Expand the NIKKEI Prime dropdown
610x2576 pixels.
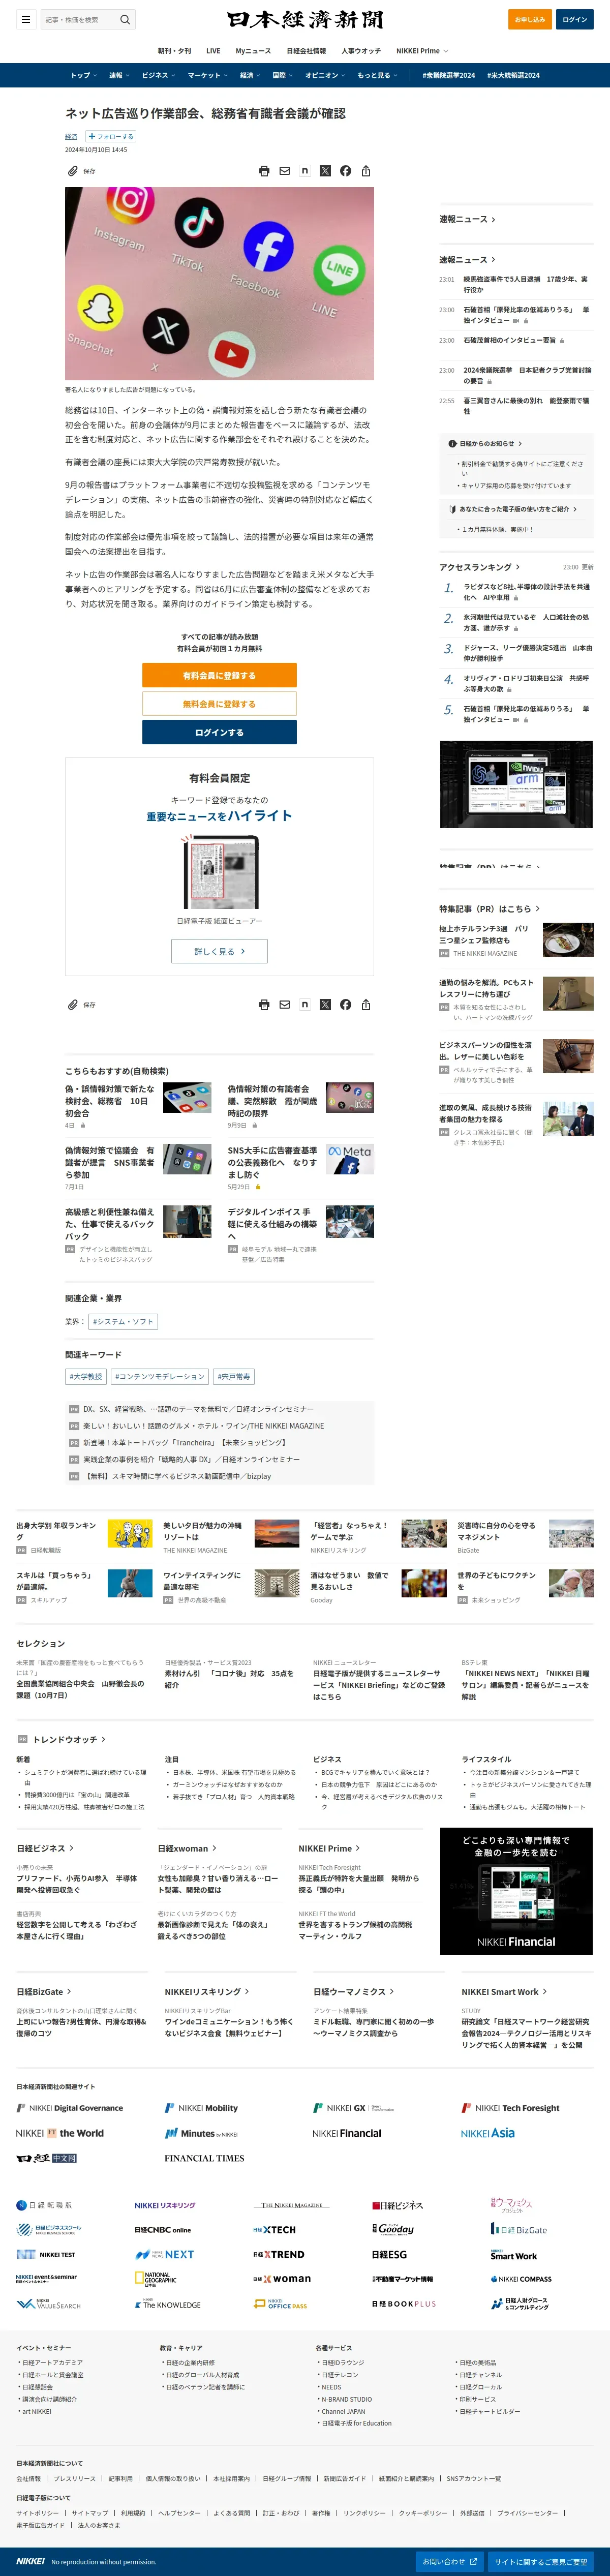tap(422, 51)
